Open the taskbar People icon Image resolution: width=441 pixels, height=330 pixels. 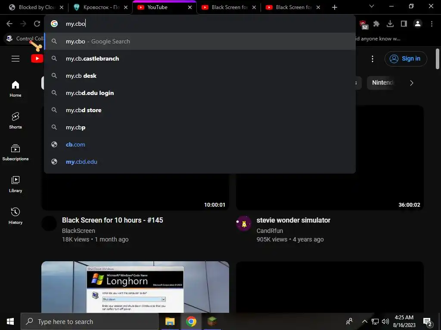(x=349, y=321)
